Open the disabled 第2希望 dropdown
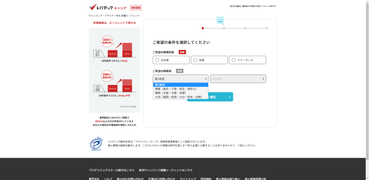This screenshot has width=369, height=180. click(238, 79)
